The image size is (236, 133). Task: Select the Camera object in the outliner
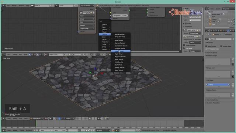click(x=214, y=19)
